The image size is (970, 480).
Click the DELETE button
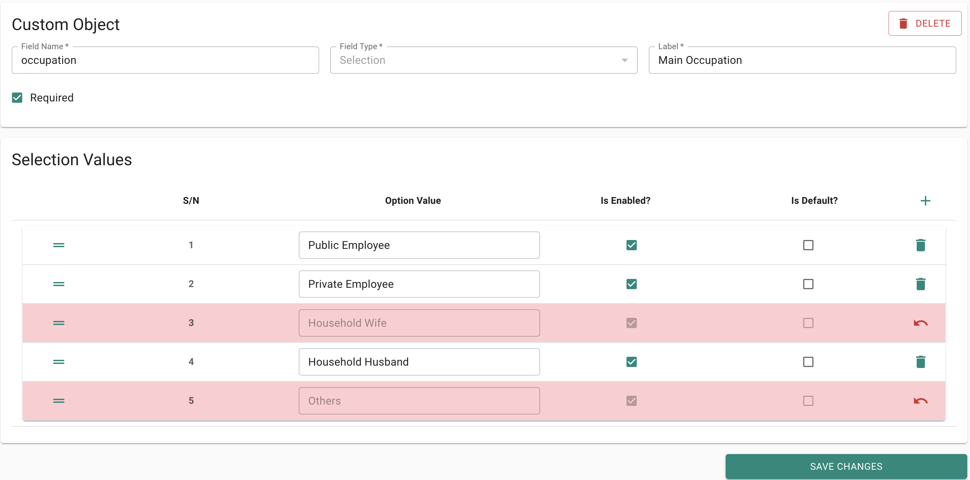point(925,23)
